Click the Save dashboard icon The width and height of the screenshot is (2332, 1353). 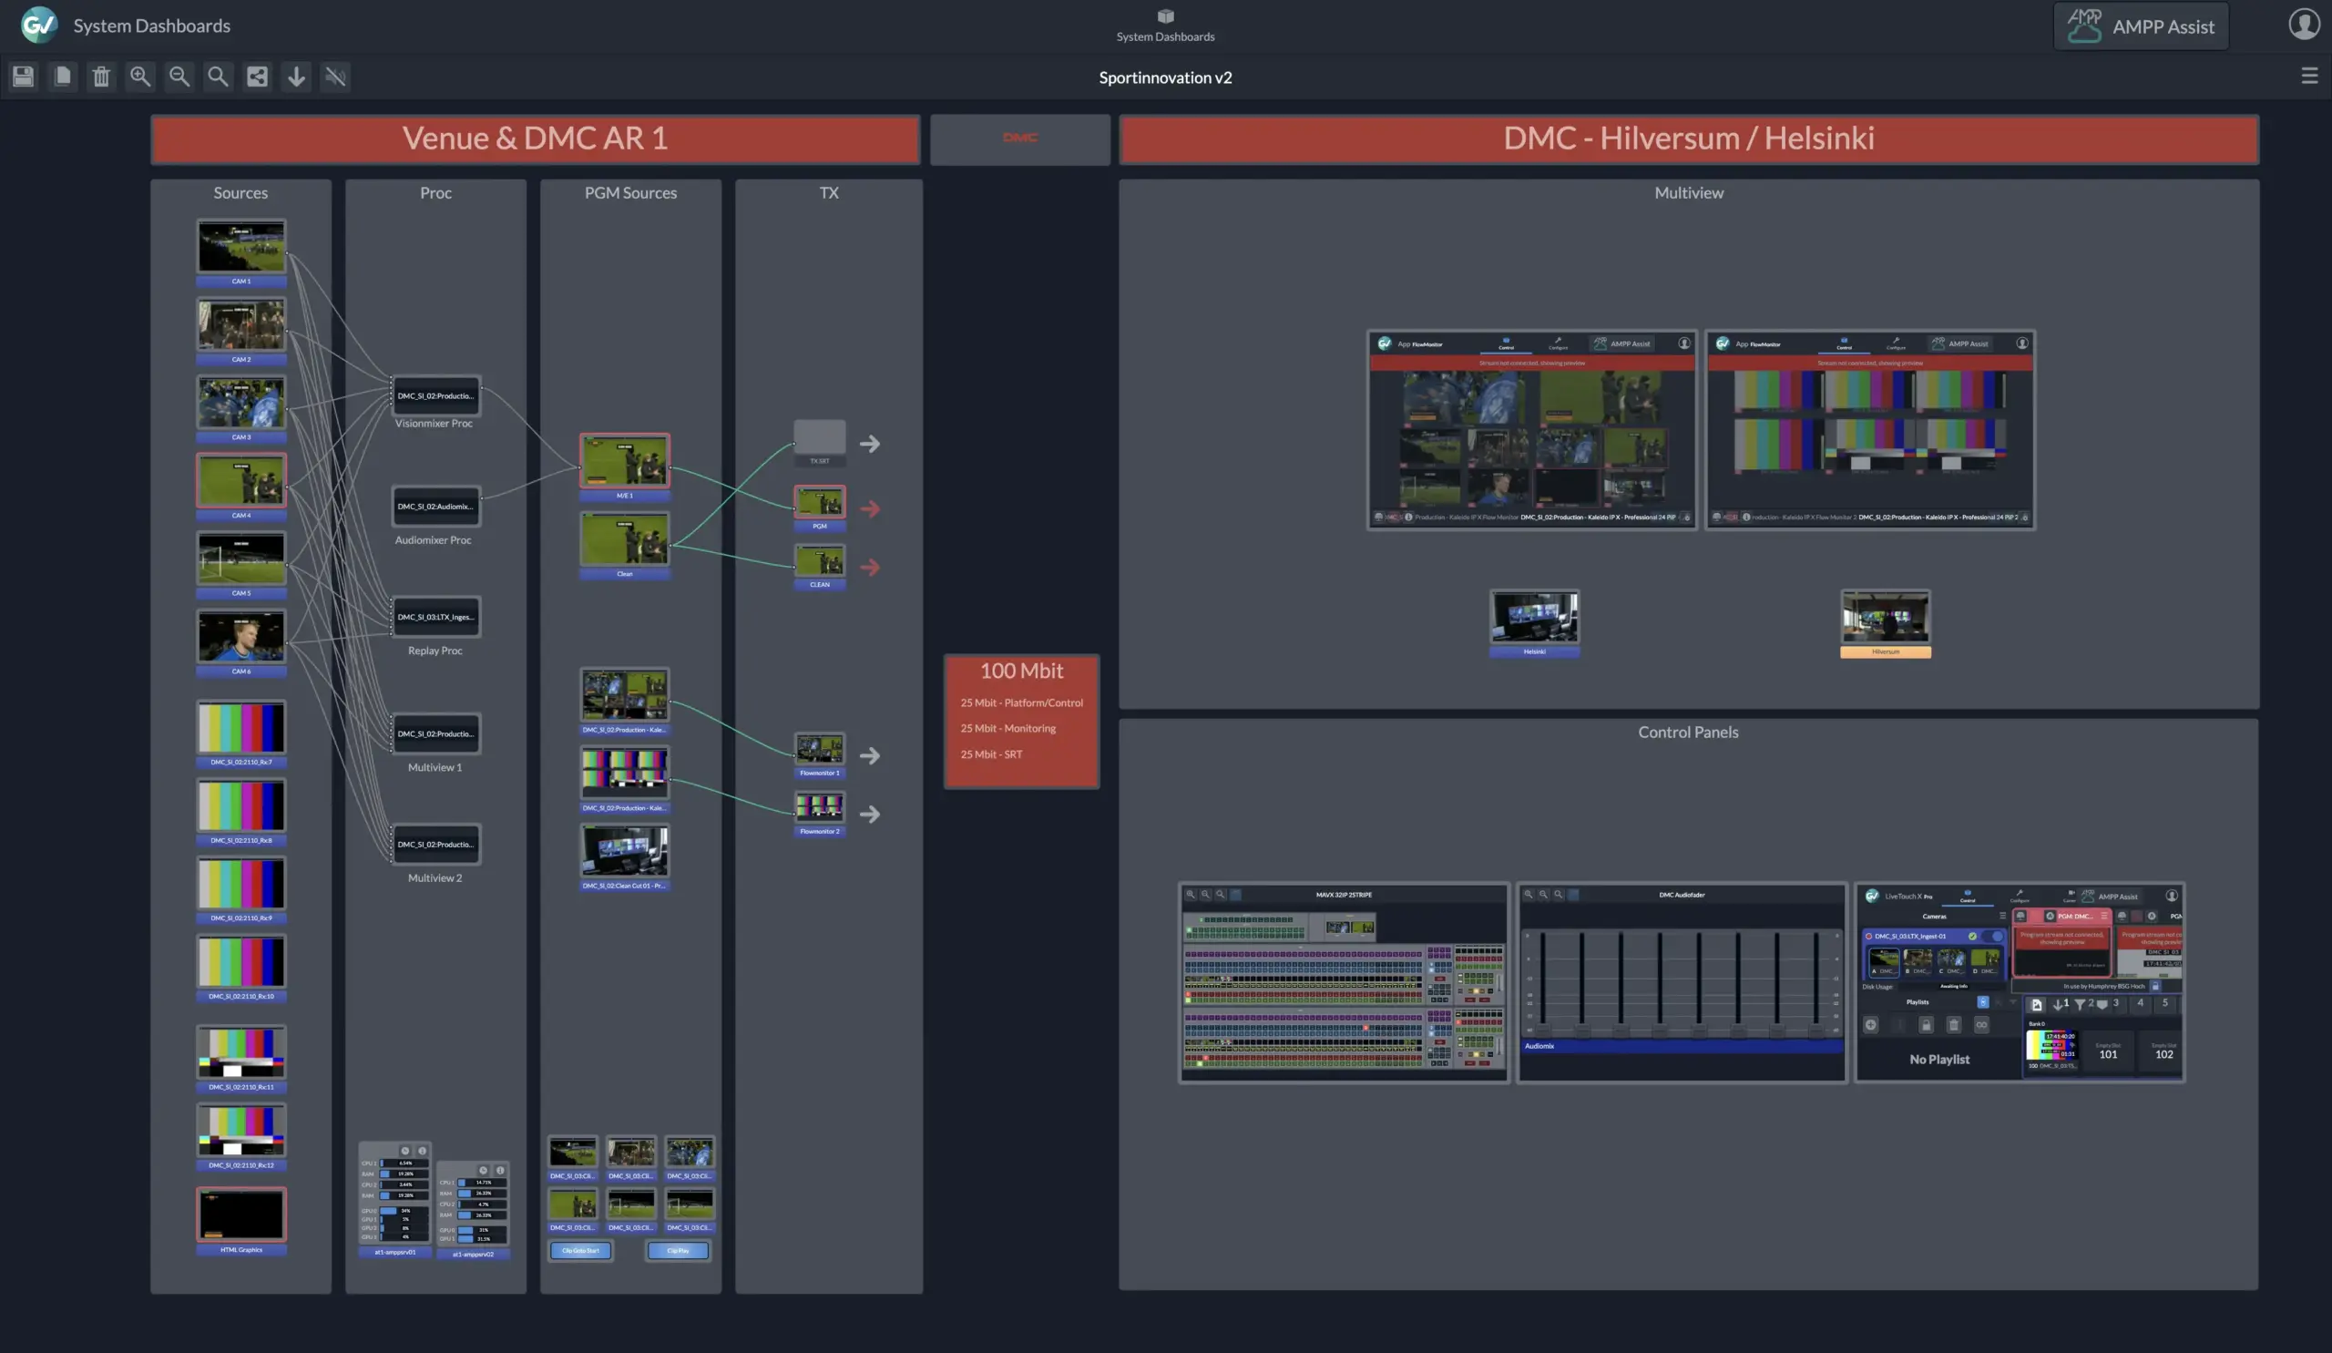click(23, 77)
